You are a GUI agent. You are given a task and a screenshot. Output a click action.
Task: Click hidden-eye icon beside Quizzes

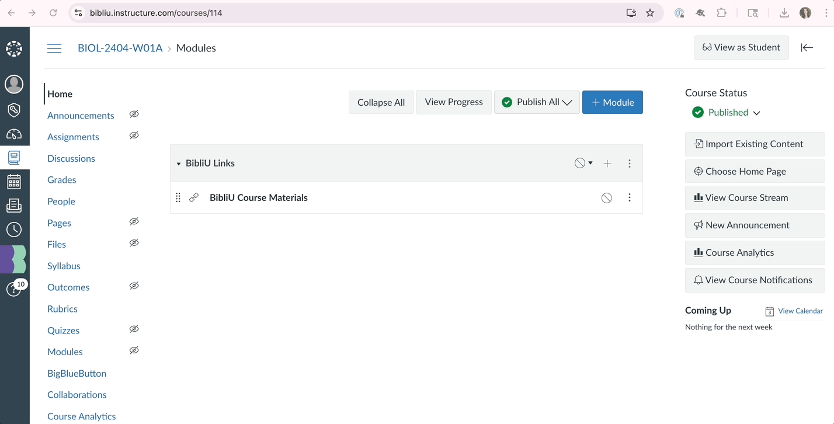click(134, 329)
